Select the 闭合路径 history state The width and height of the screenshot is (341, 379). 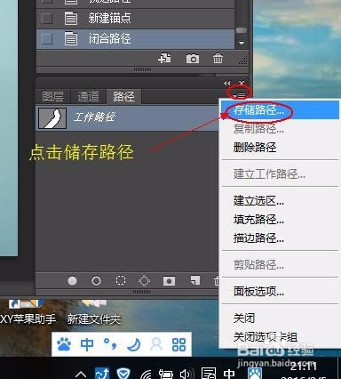[x=135, y=39]
